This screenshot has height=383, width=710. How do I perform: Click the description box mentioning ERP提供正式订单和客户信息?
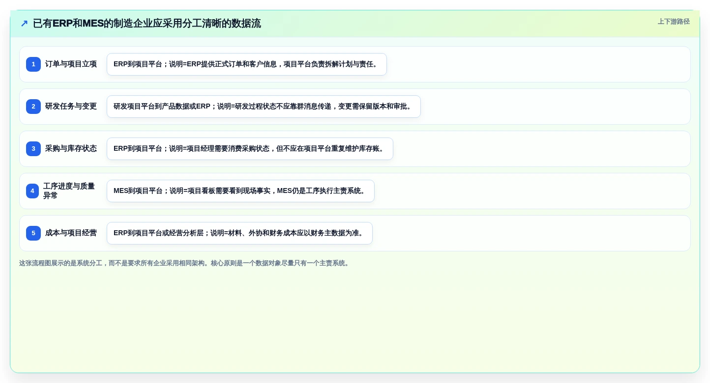(x=247, y=64)
